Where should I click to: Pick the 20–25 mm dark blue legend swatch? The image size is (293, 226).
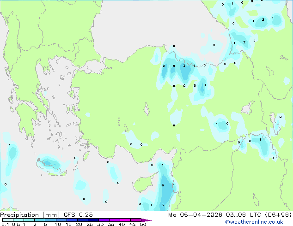click(x=83, y=220)
